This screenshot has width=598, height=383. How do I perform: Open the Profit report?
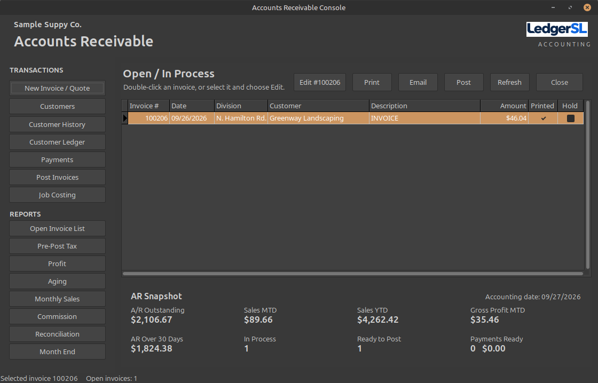click(x=57, y=264)
